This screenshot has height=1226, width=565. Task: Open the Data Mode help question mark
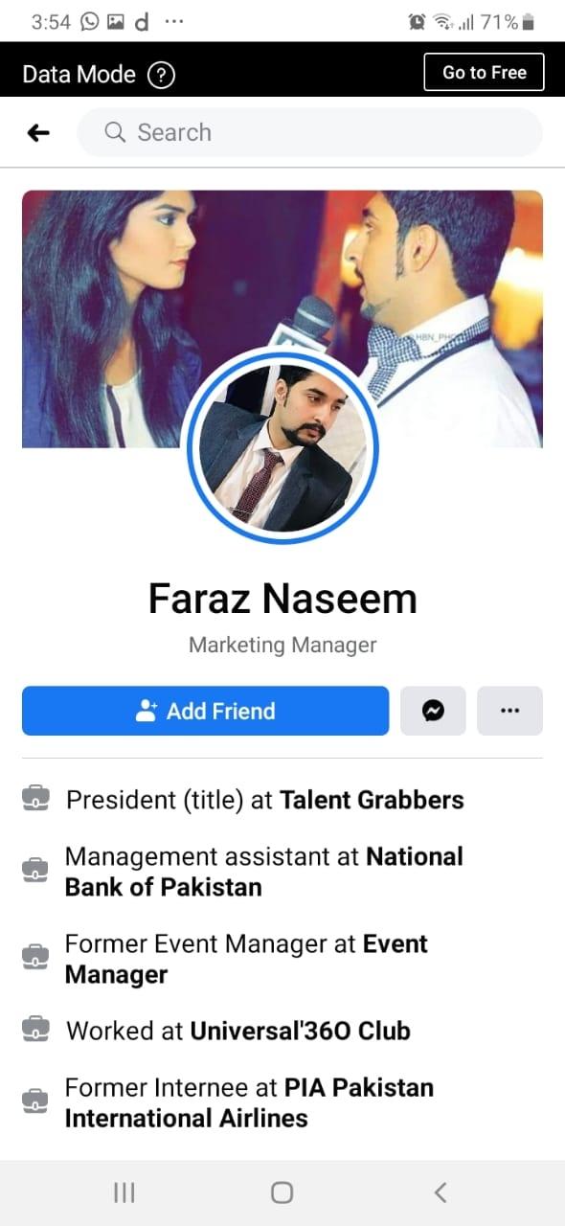coord(162,75)
